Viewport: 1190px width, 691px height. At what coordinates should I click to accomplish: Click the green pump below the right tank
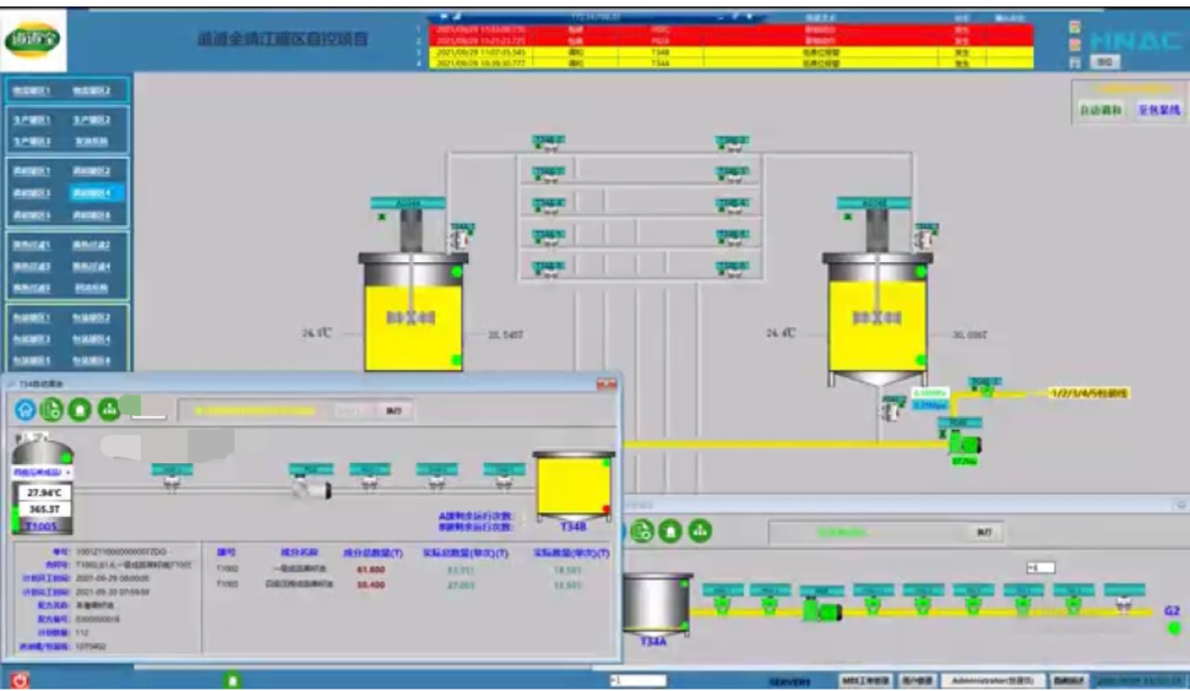click(963, 445)
